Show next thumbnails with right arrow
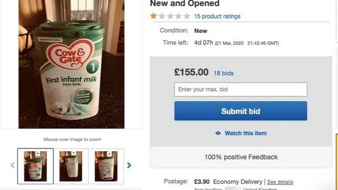This screenshot has width=338, height=190. 129,166
